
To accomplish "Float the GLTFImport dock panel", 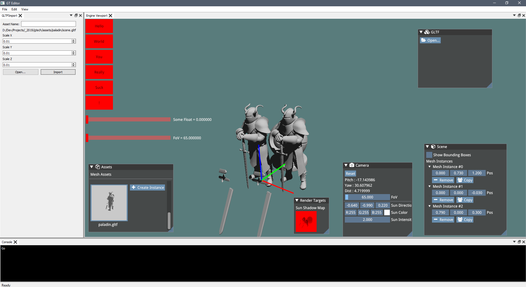I will click(76, 15).
